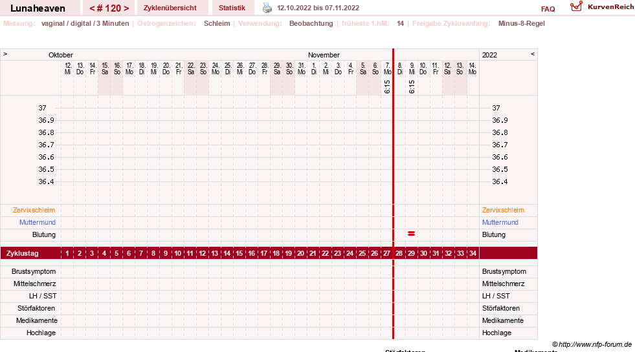Click the left Muttermund label
The width and height of the screenshot is (635, 352).
pos(38,222)
